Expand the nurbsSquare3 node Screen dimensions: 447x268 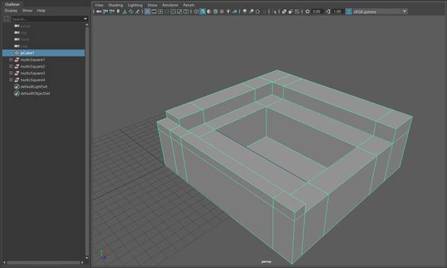click(11, 73)
